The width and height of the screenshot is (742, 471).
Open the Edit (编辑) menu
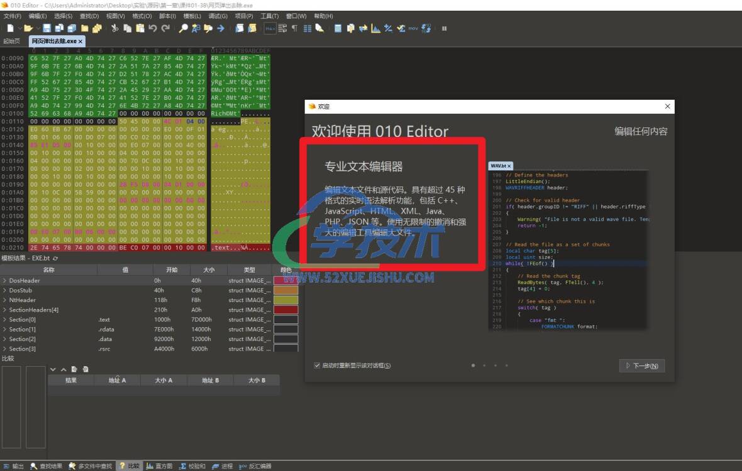(x=38, y=16)
